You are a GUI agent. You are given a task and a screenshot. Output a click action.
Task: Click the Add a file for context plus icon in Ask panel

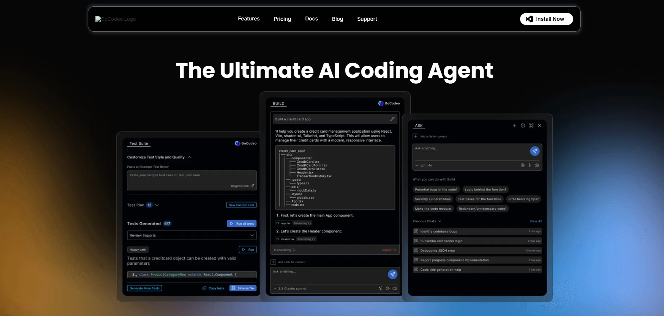(416, 137)
